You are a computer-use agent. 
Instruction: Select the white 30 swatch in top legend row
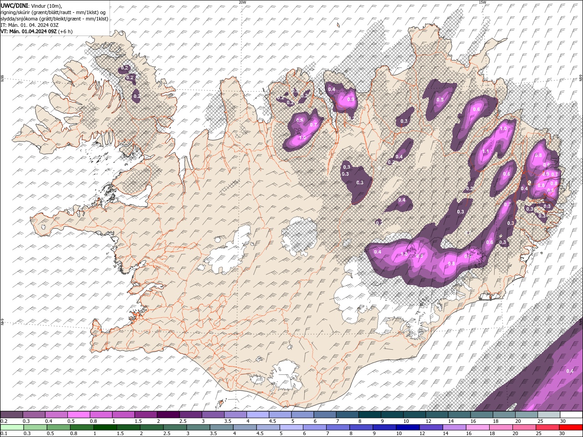[571, 415]
